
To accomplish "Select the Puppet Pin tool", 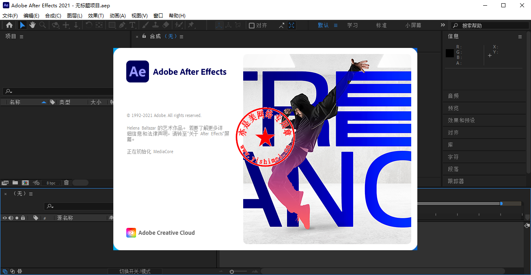I will click(x=191, y=25).
